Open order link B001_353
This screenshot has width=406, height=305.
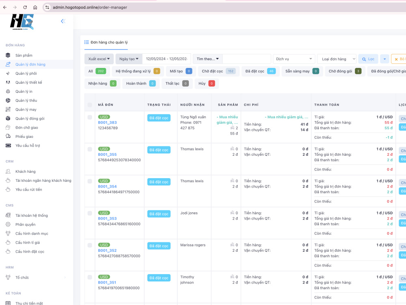pyautogui.click(x=107, y=219)
